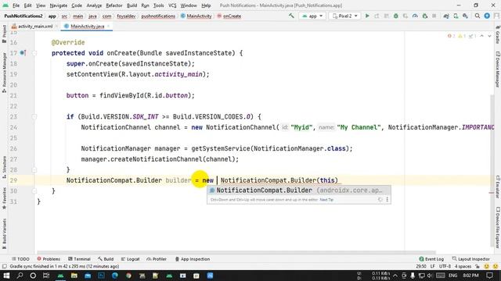Open the Layout Inspector tool window
The width and height of the screenshot is (501, 281).
coord(471,259)
